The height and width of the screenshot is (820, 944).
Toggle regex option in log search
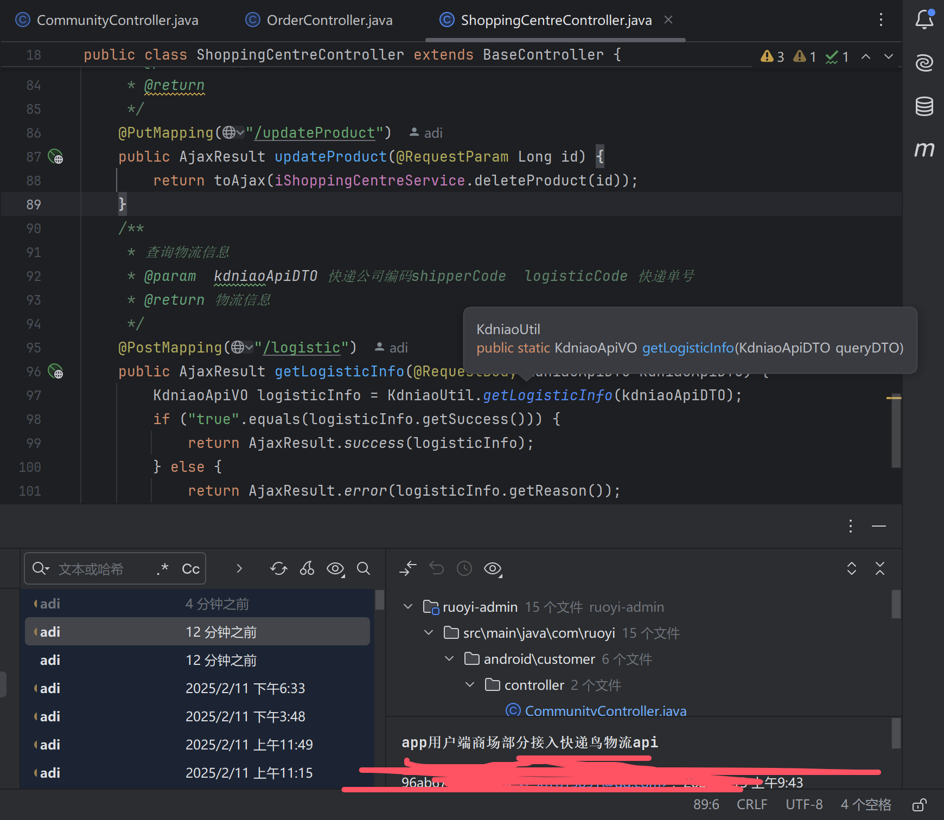(x=162, y=568)
